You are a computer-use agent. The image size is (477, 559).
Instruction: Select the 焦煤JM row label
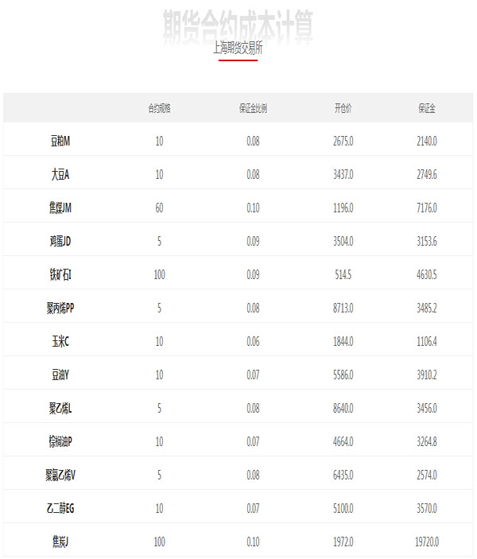point(60,208)
